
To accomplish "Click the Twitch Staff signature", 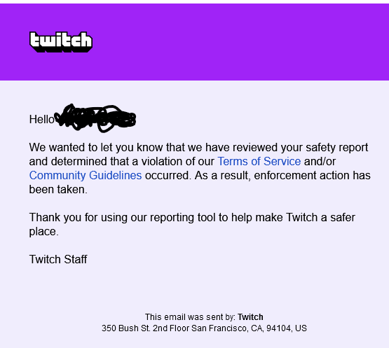I will coord(58,260).
